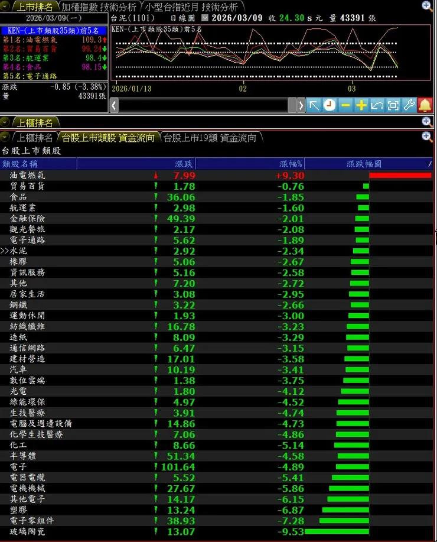The width and height of the screenshot is (437, 542).
Task: Click the +9.30 percentage value
Action: click(x=289, y=176)
